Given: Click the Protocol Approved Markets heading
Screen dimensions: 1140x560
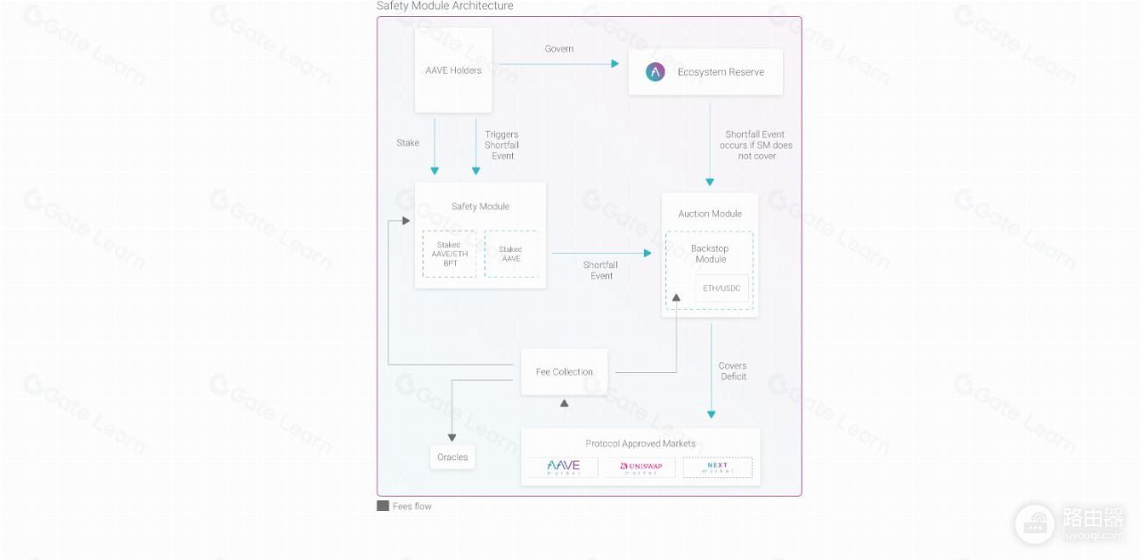Looking at the screenshot, I should click(x=640, y=443).
